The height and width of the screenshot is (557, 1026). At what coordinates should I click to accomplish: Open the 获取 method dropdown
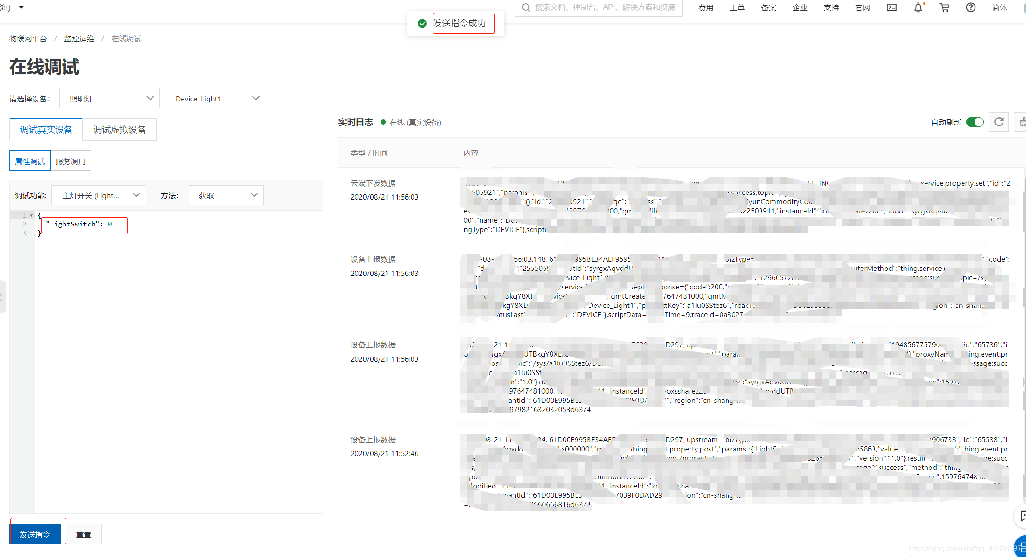coord(226,195)
